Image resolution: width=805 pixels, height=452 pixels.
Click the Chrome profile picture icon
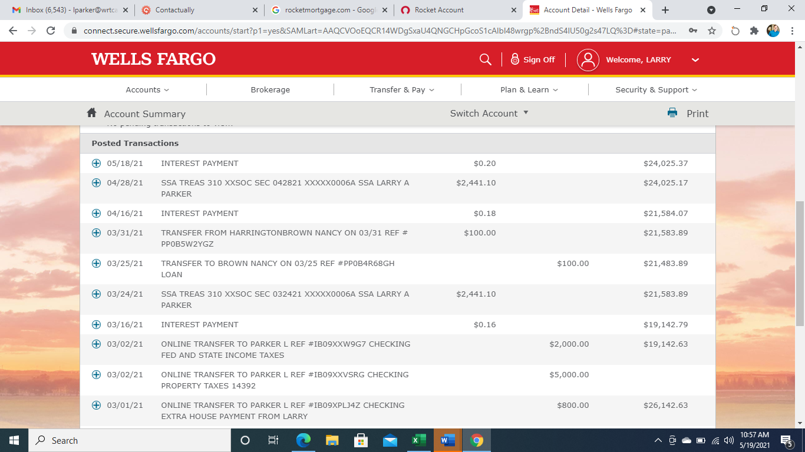click(773, 31)
